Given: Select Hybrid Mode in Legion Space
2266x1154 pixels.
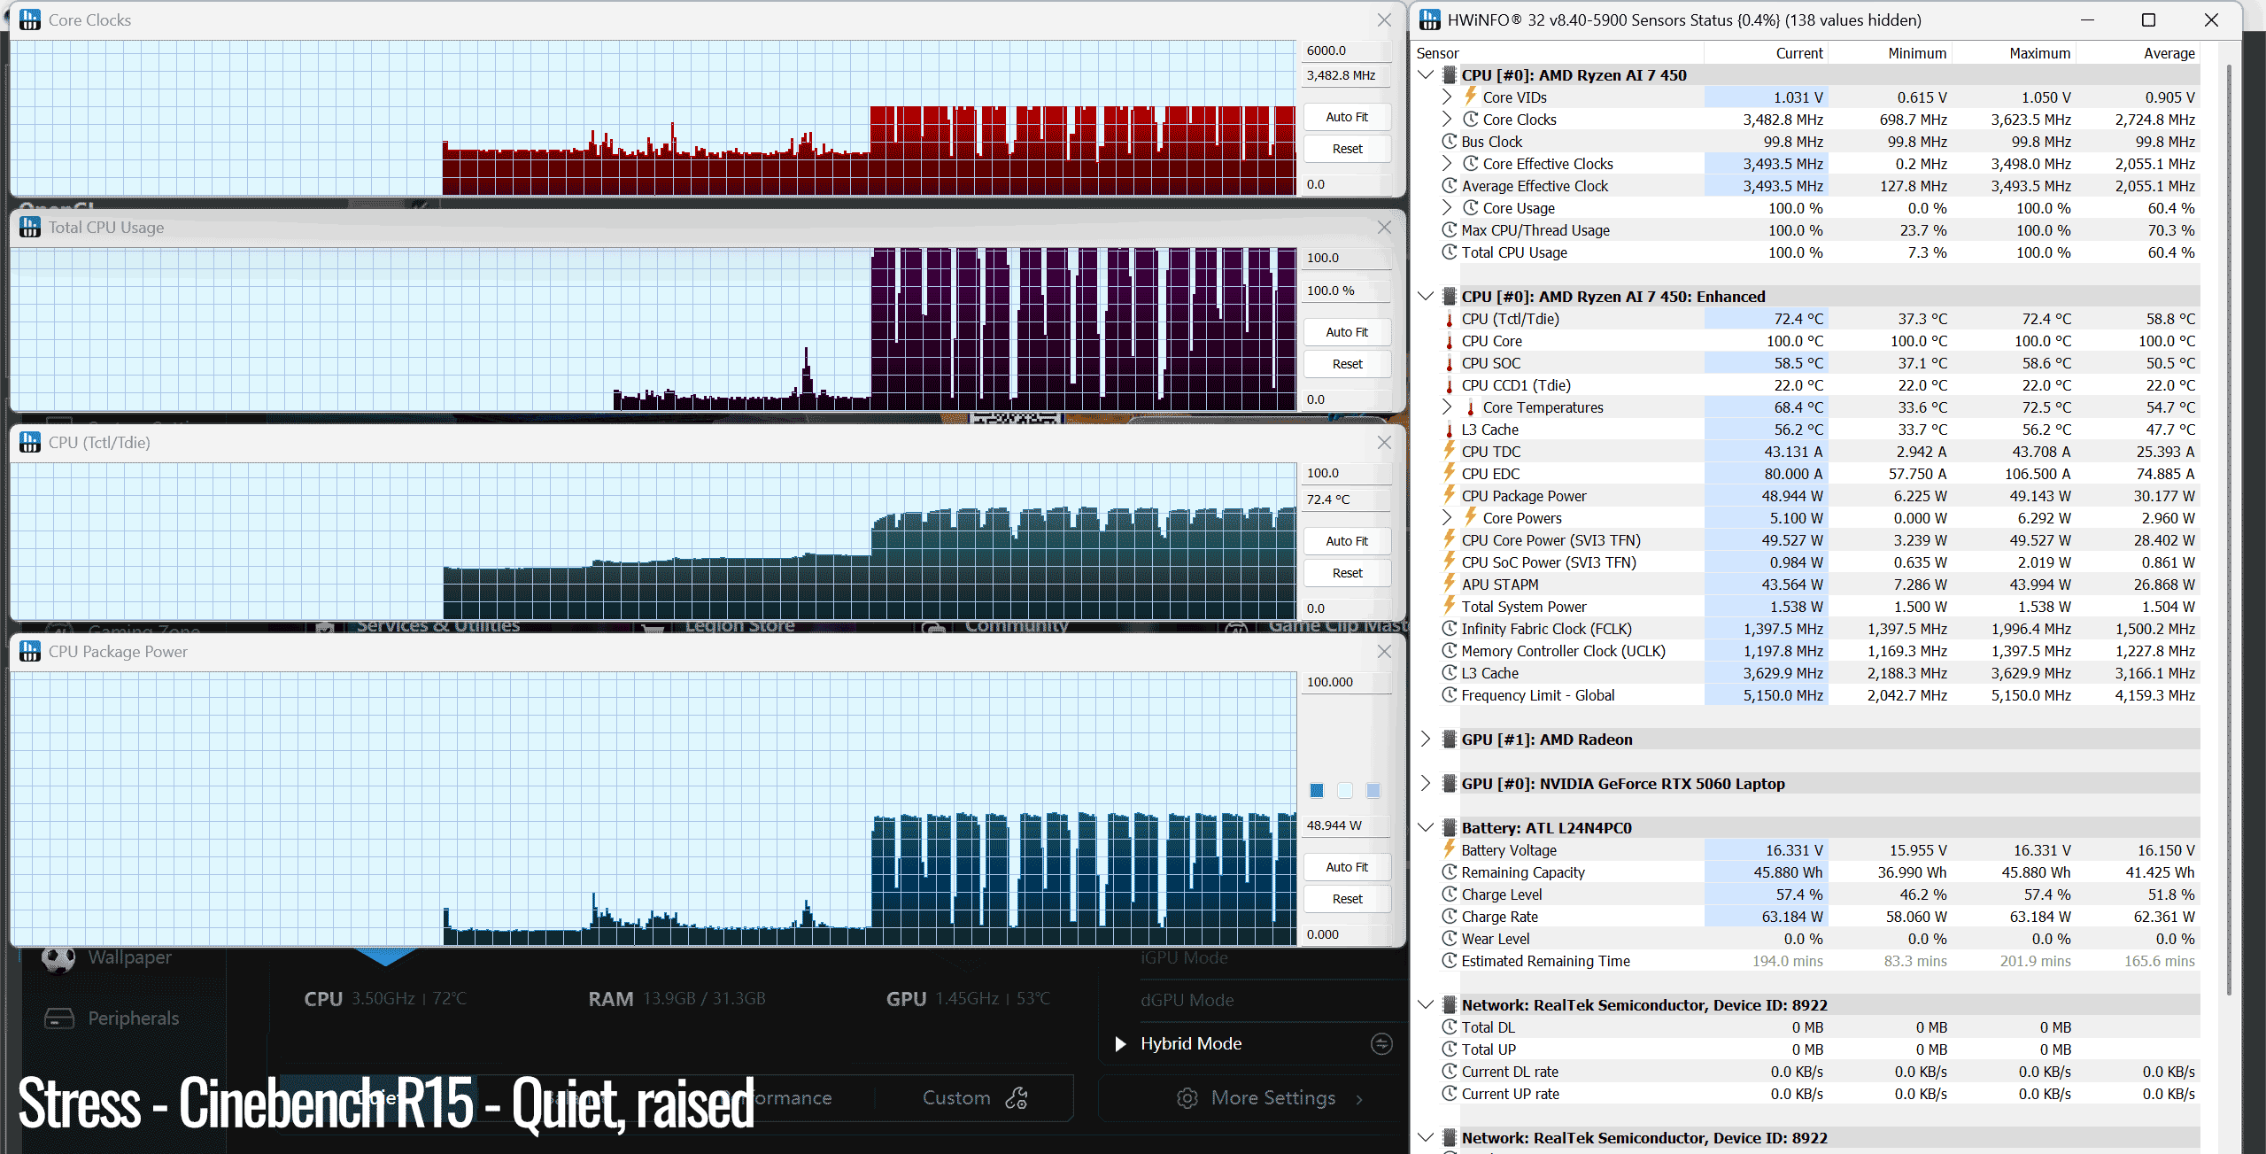Looking at the screenshot, I should tap(1191, 1043).
